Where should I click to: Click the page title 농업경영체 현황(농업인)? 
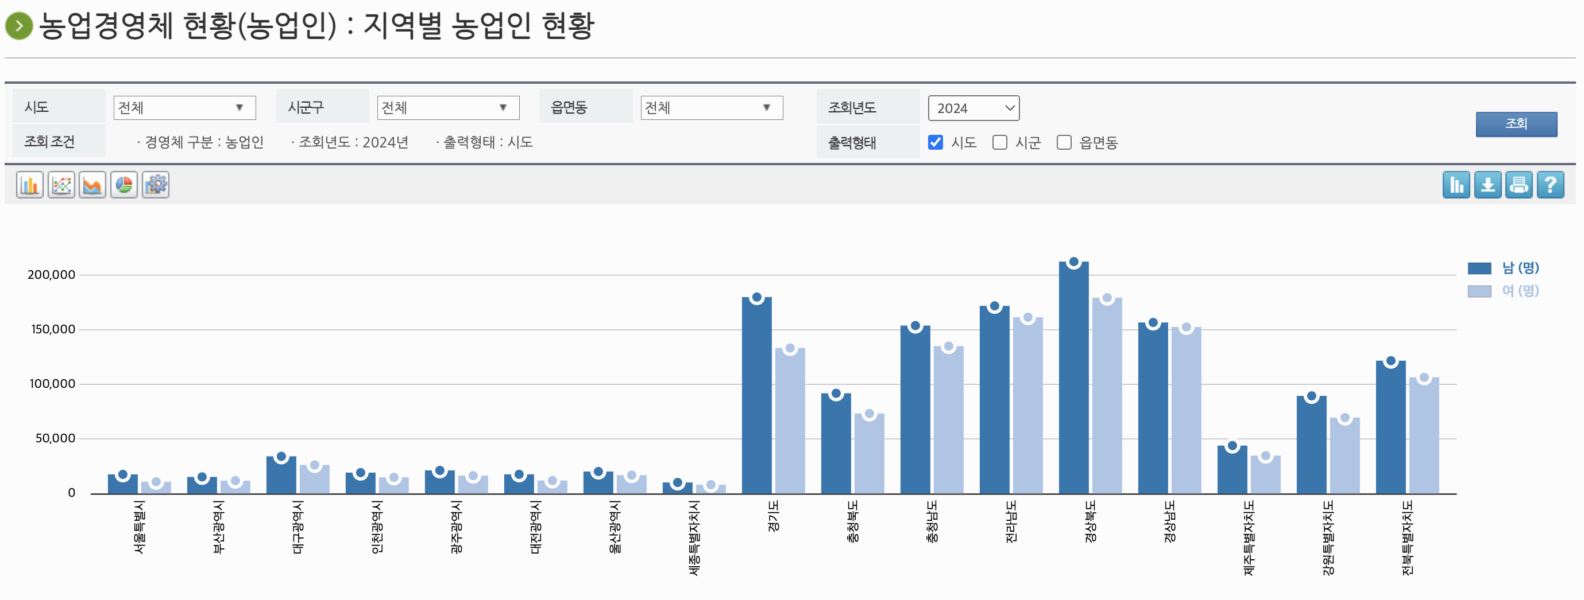pyautogui.click(x=188, y=26)
